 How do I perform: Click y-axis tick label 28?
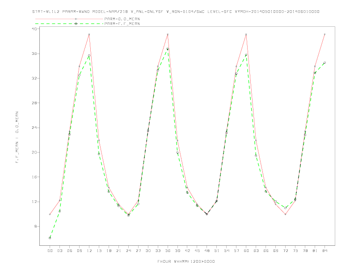click(x=35, y=103)
